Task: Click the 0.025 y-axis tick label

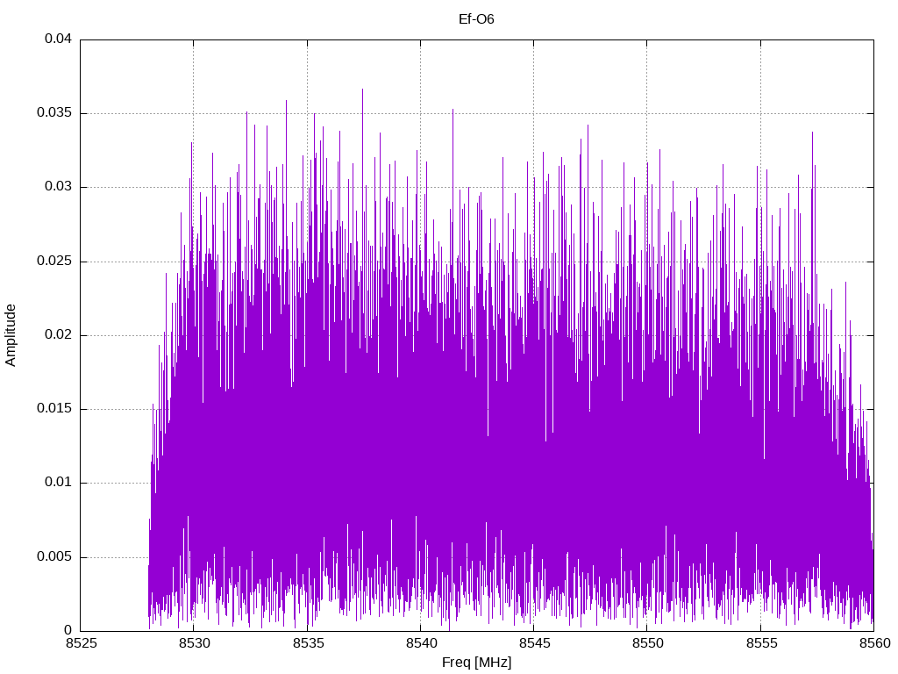Action: click(x=54, y=261)
